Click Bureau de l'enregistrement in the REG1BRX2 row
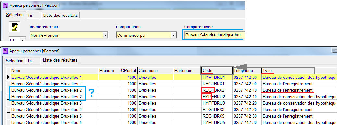Screen dimensions: 337x125 pos(288,90)
